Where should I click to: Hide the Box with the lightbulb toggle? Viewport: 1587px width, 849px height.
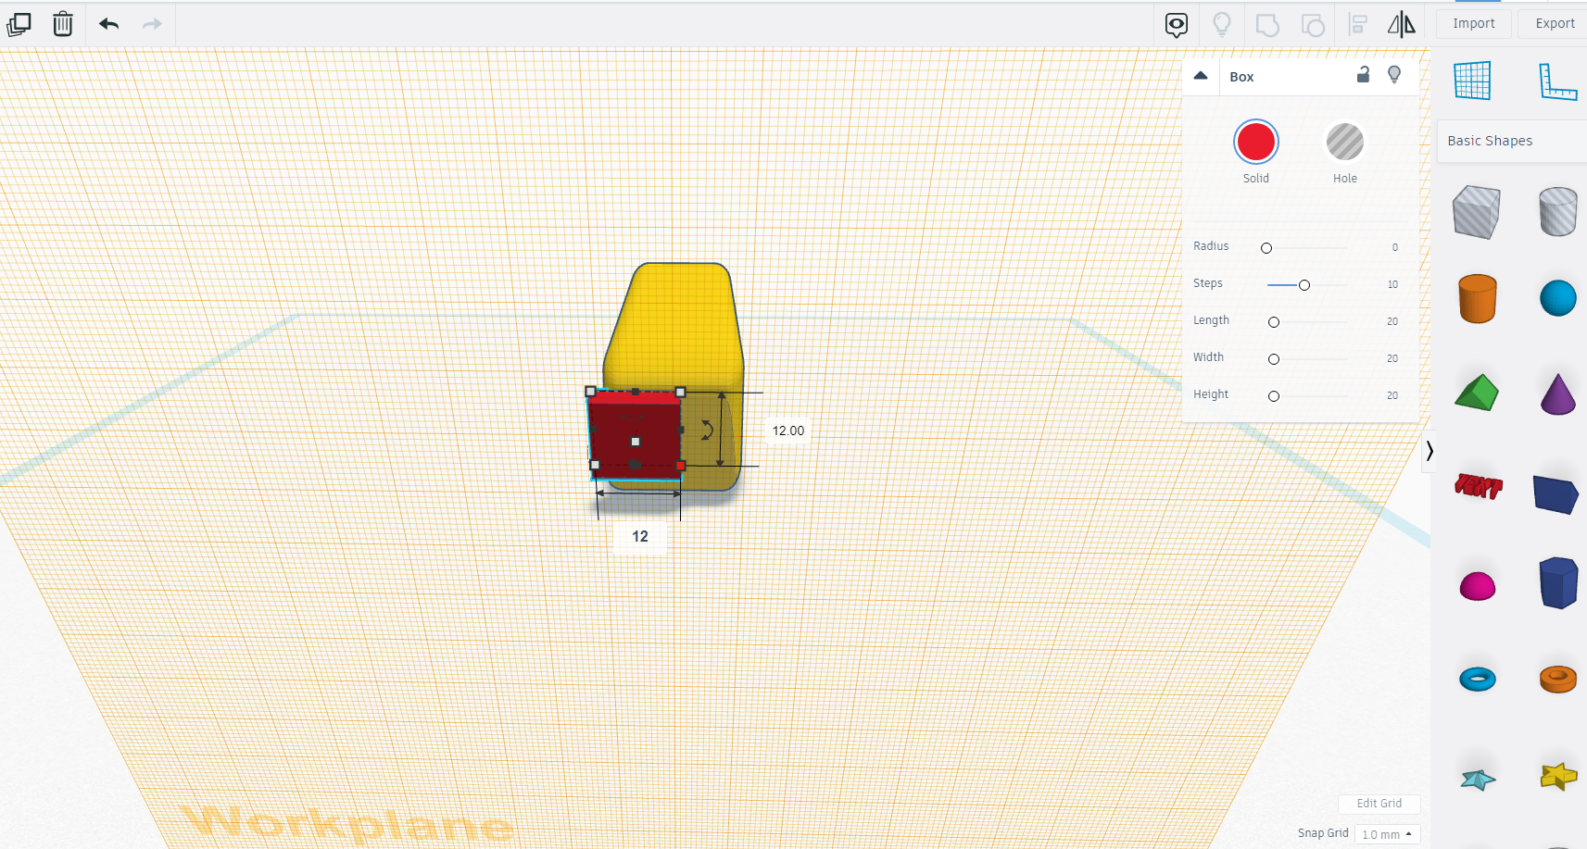point(1394,75)
